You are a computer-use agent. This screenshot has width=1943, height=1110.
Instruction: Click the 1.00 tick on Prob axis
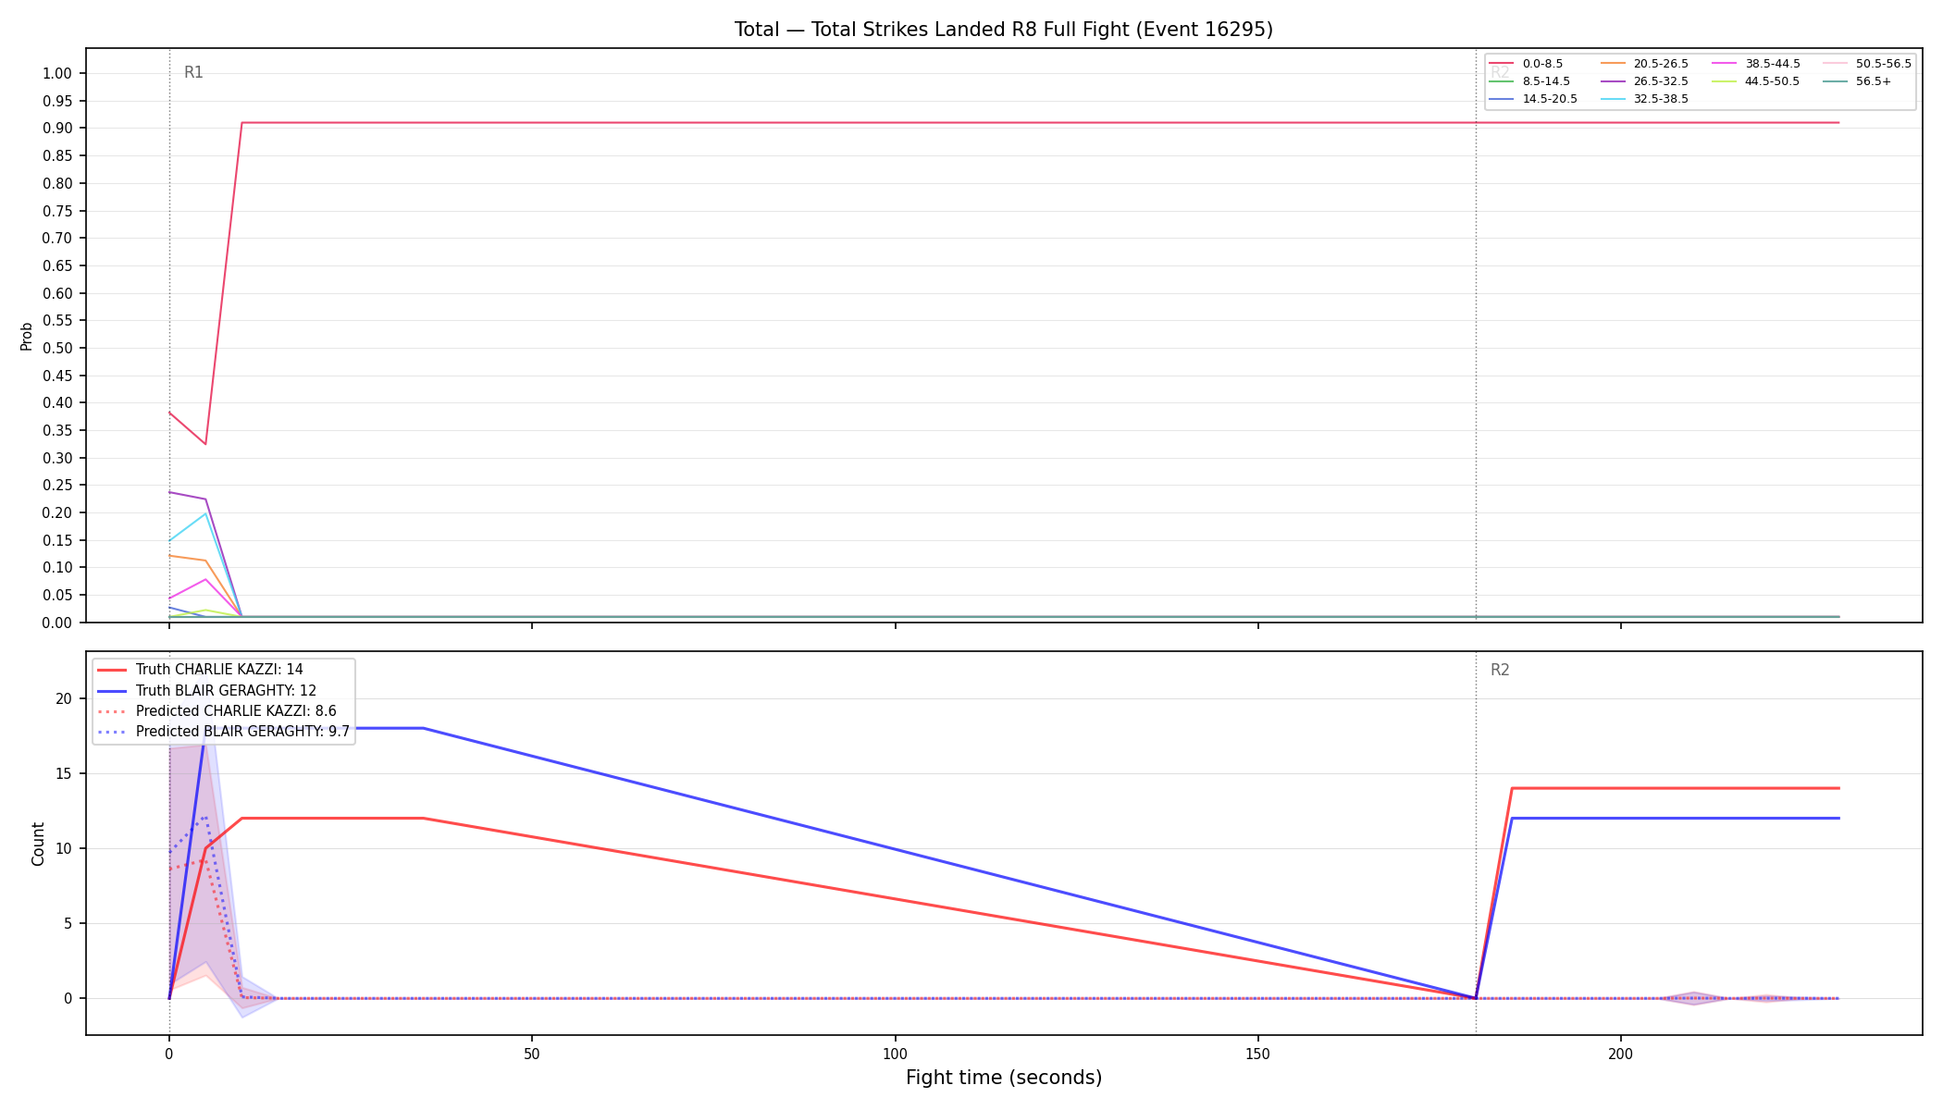click(56, 73)
